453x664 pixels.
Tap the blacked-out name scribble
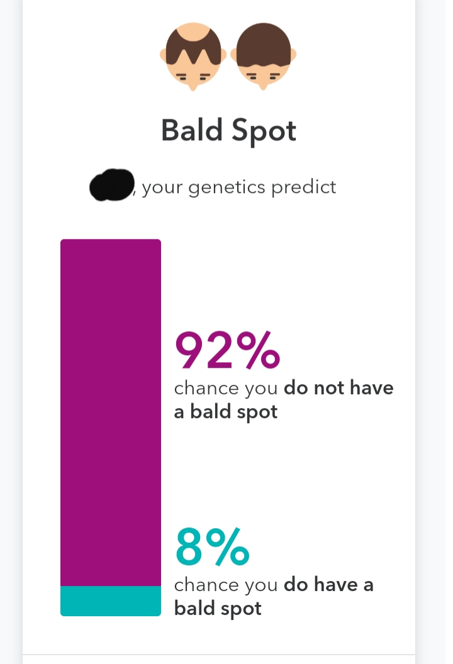pyautogui.click(x=112, y=185)
